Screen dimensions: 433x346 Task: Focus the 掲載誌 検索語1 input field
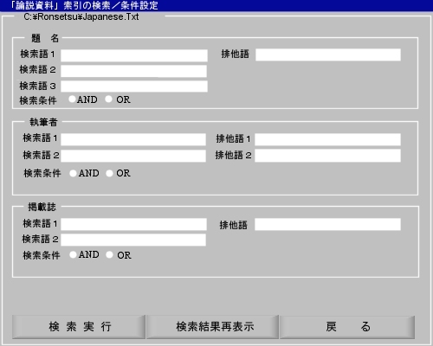134,224
